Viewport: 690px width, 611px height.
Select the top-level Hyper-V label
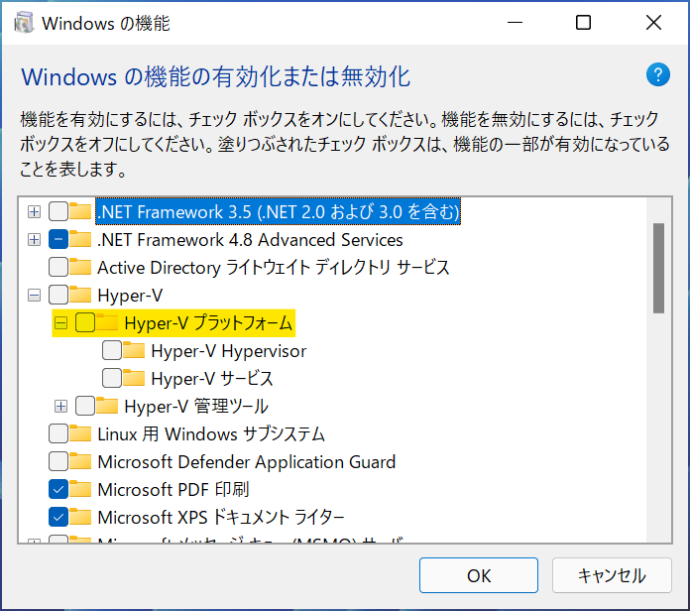coord(130,296)
